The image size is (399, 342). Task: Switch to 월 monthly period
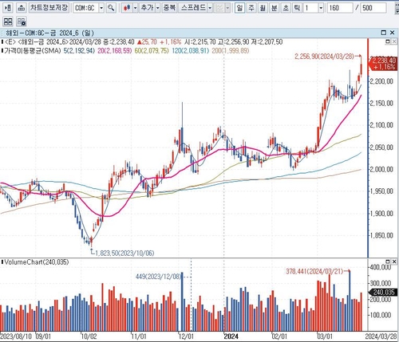(263, 8)
